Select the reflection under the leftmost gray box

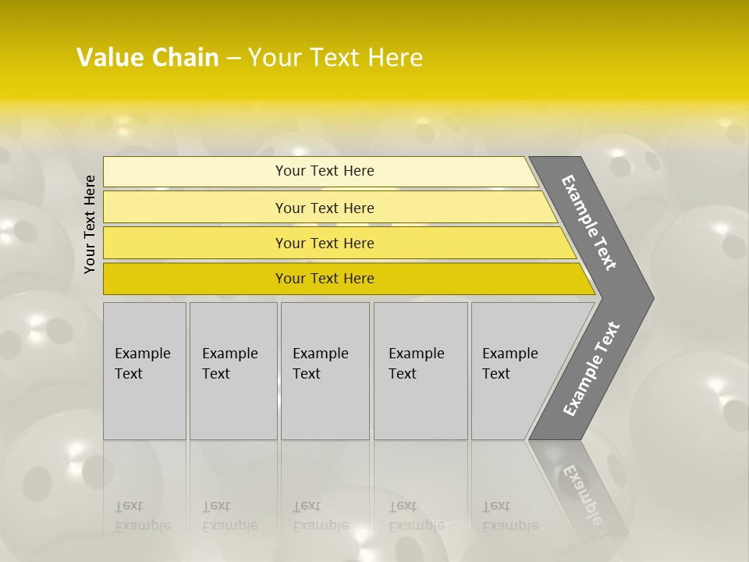click(x=144, y=515)
